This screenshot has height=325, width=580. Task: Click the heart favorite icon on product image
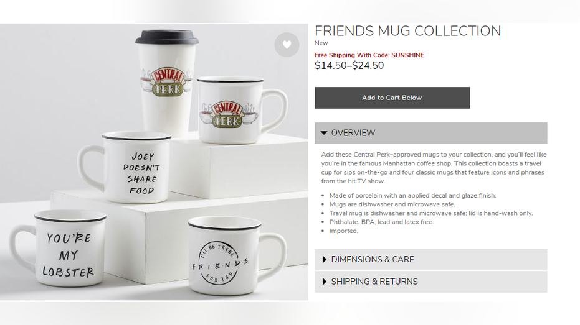pos(287,45)
